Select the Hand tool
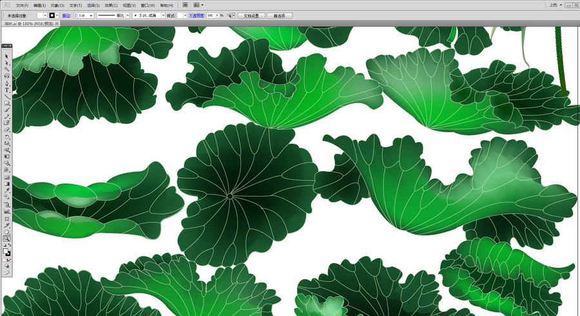The image size is (580, 316). (x=6, y=232)
